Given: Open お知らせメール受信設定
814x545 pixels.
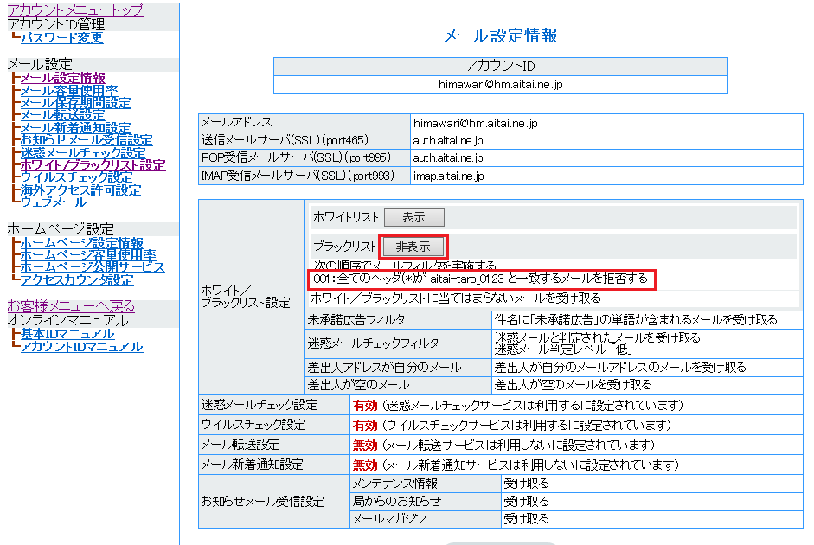Looking at the screenshot, I should click(86, 140).
